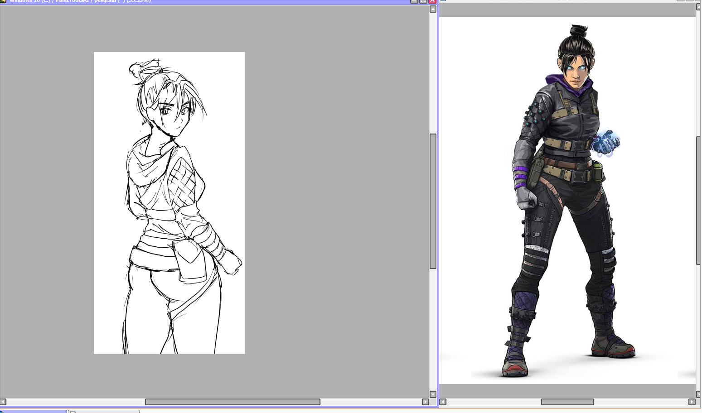Click the sketch canvas of the girl drawing
This screenshot has width=702, height=413.
click(169, 203)
